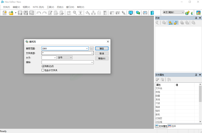Viewport: 202px width, 133px height.
Task: Expand the 排除 combo box
Action: pyautogui.click(x=92, y=62)
